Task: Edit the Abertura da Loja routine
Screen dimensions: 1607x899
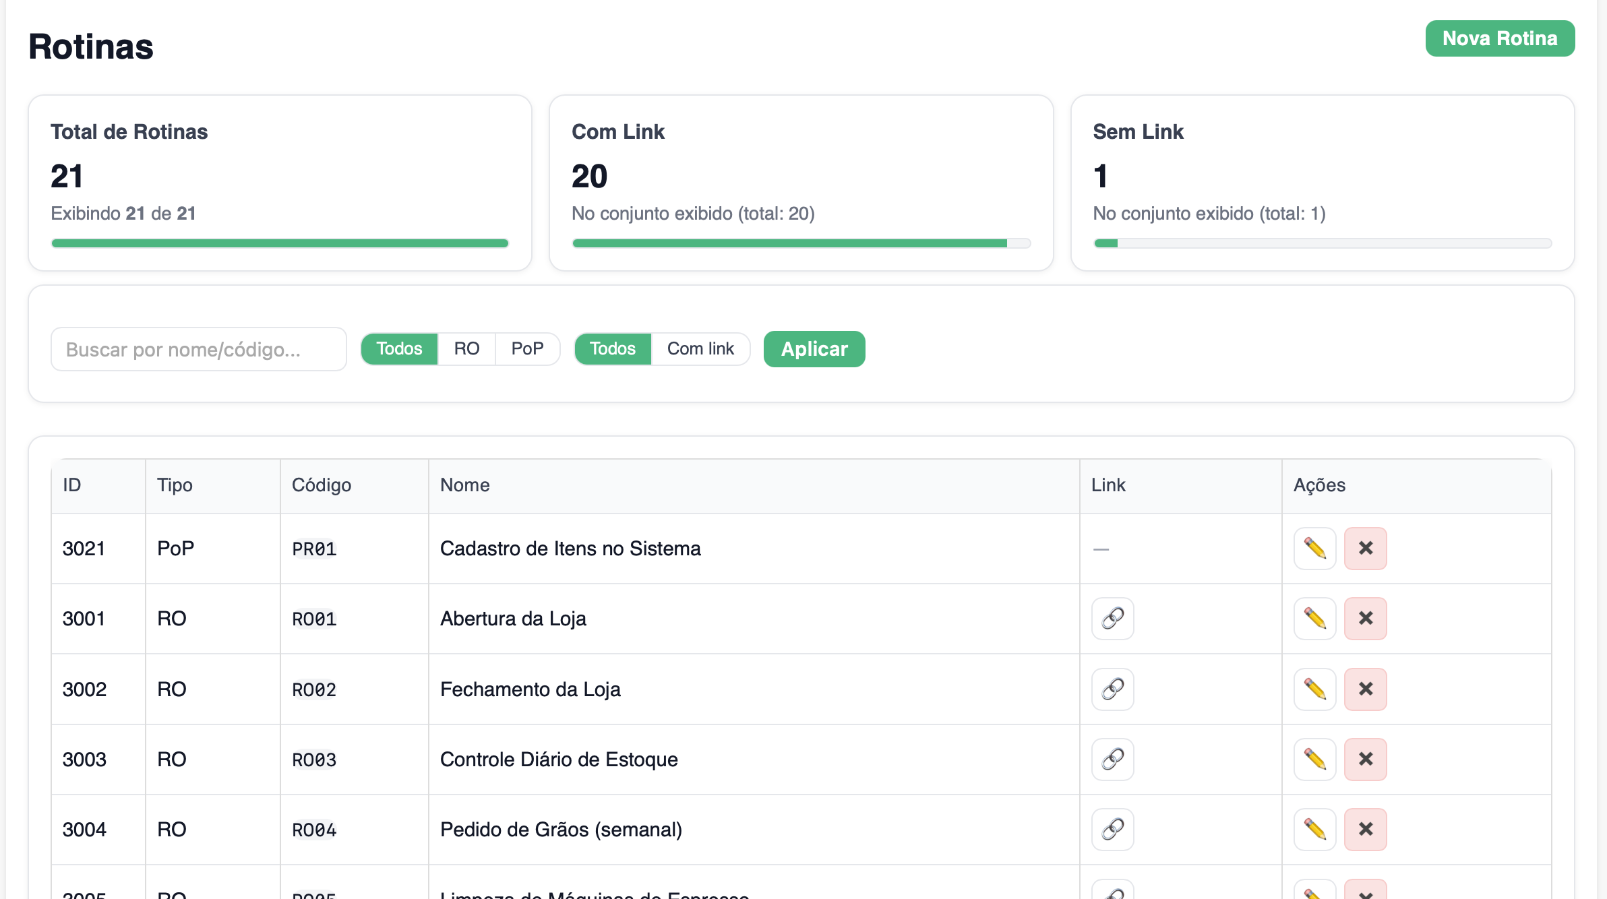Action: pos(1314,618)
